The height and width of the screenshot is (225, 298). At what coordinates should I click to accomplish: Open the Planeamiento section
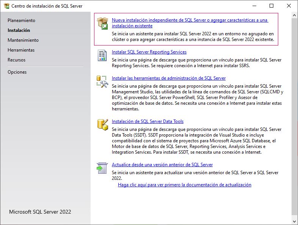(21, 20)
